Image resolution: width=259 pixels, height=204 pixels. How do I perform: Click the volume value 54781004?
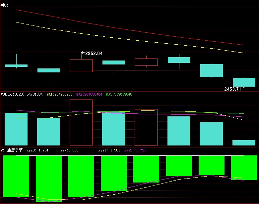tap(34, 94)
